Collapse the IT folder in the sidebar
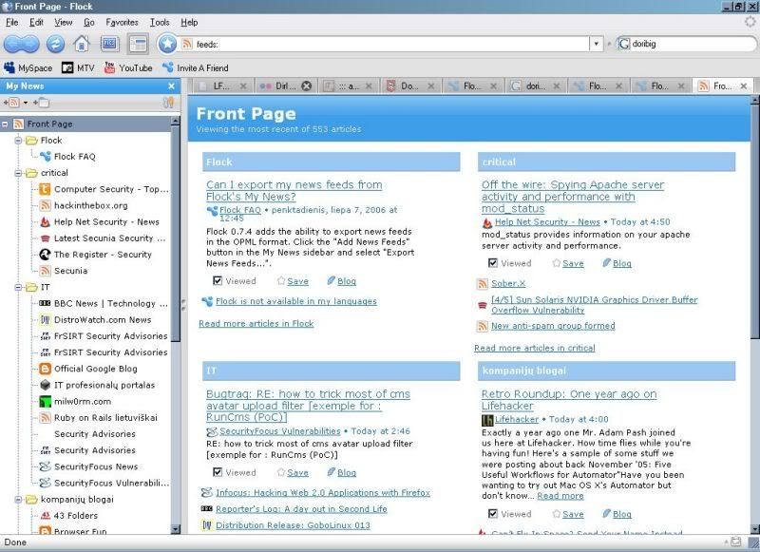760x552 pixels. point(18,287)
